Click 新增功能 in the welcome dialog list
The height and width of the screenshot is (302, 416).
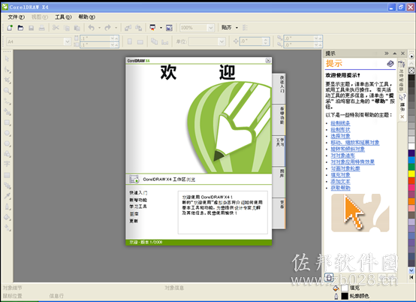[x=138, y=200]
